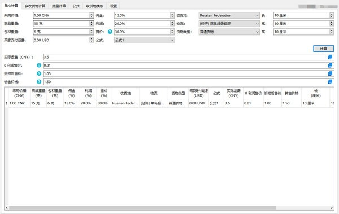Show help for 折扣后售价
339x214 pixels.
(39, 73)
